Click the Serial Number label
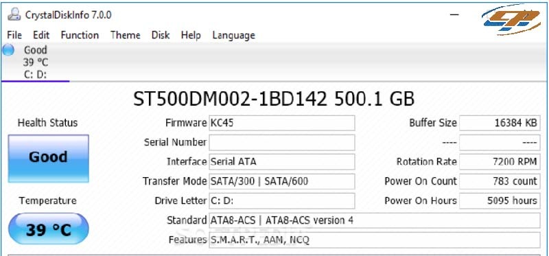The width and height of the screenshot is (549, 256). click(x=176, y=143)
